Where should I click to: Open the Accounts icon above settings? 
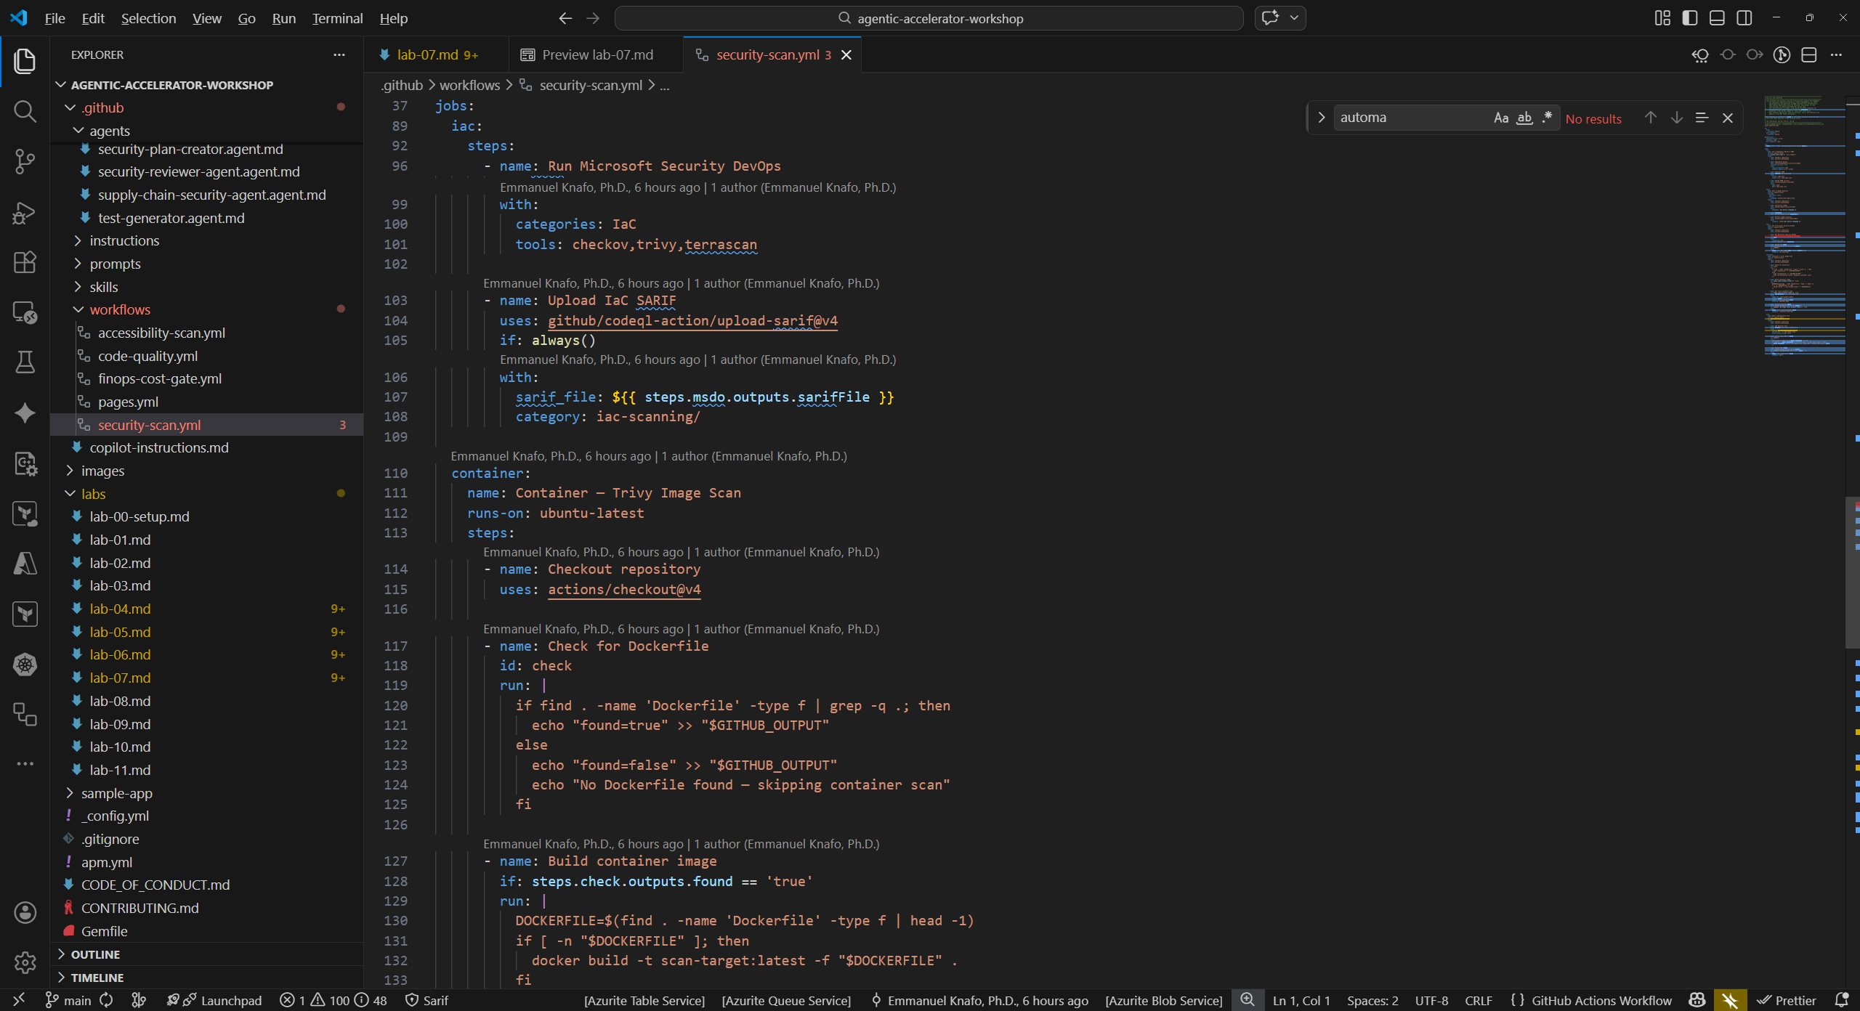click(x=24, y=912)
